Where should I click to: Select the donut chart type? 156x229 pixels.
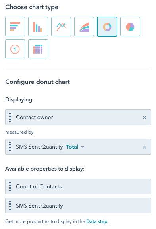(107, 27)
